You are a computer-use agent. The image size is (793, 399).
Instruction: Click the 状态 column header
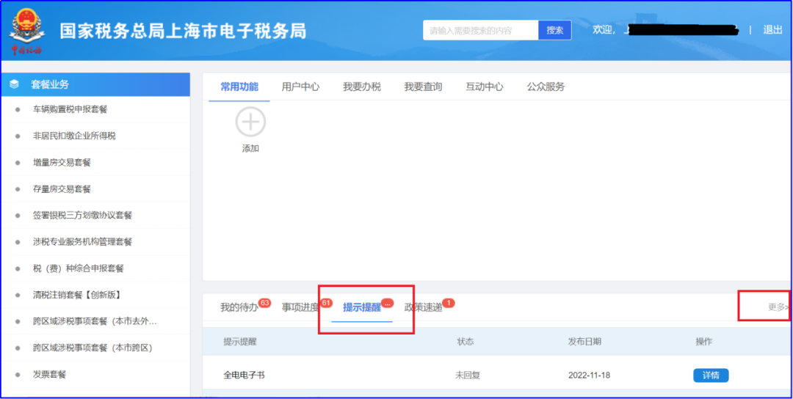466,341
